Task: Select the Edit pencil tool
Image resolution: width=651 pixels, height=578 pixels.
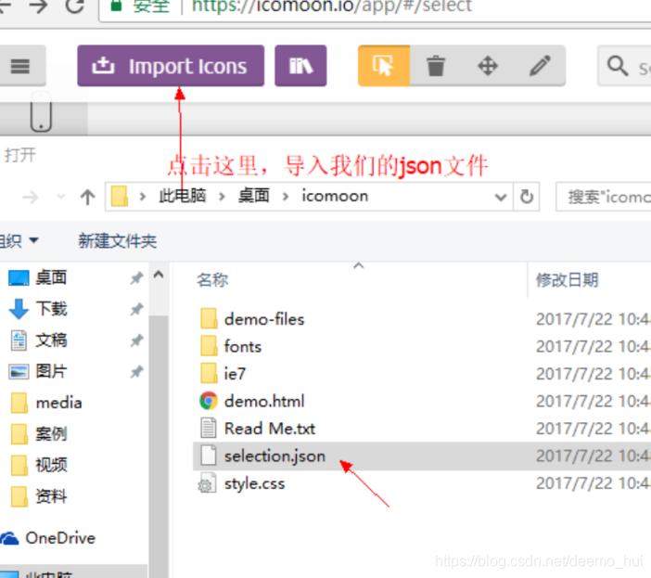Action: 540,66
